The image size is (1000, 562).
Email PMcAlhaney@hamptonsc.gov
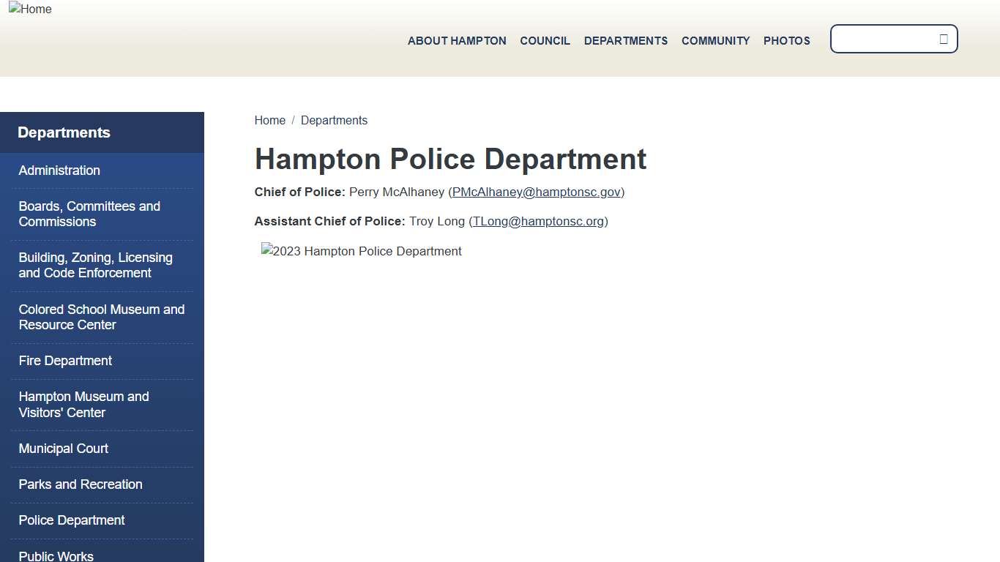537,192
